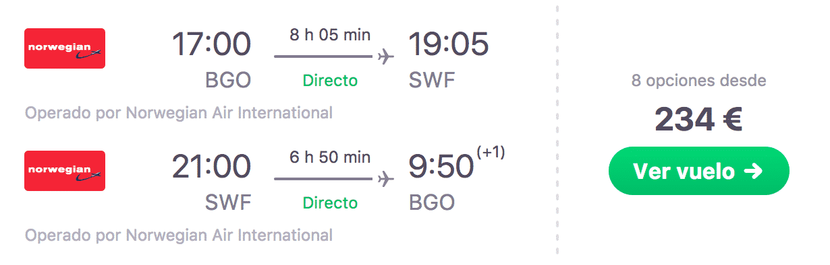The height and width of the screenshot is (265, 830).
Task: Click the airplane icon on return flight line
Action: 386,179
